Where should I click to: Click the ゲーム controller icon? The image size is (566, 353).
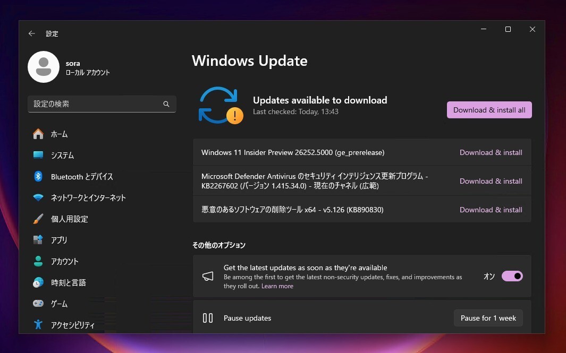(x=38, y=304)
